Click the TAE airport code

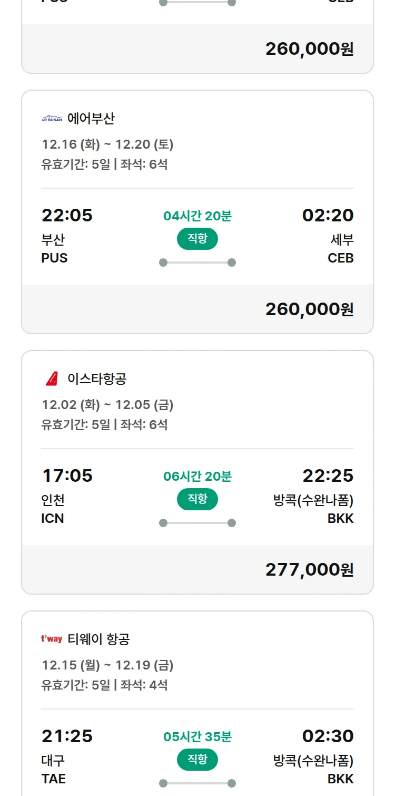click(53, 779)
